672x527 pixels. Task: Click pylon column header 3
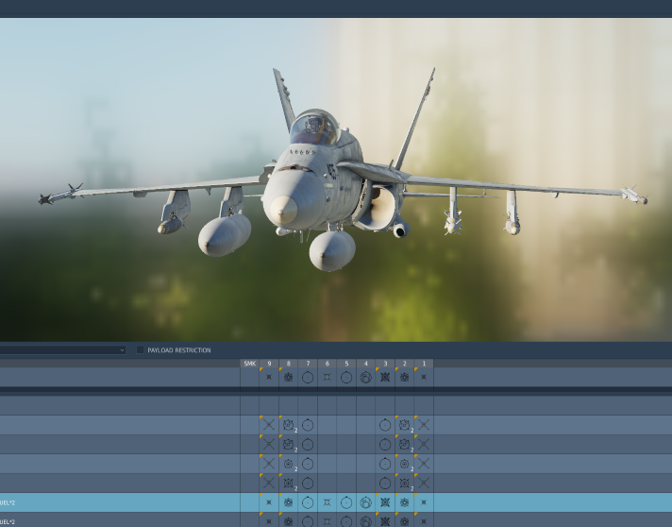click(x=385, y=364)
